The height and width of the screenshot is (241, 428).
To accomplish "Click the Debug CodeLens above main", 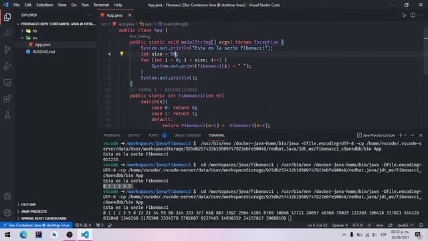I will click(x=144, y=36).
